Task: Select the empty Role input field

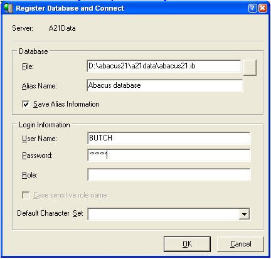Action: point(169,174)
